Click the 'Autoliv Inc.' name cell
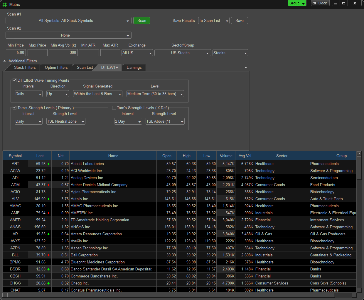 pos(113,199)
